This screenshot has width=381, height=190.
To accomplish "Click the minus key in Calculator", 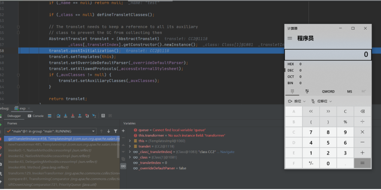I will tap(362, 143).
